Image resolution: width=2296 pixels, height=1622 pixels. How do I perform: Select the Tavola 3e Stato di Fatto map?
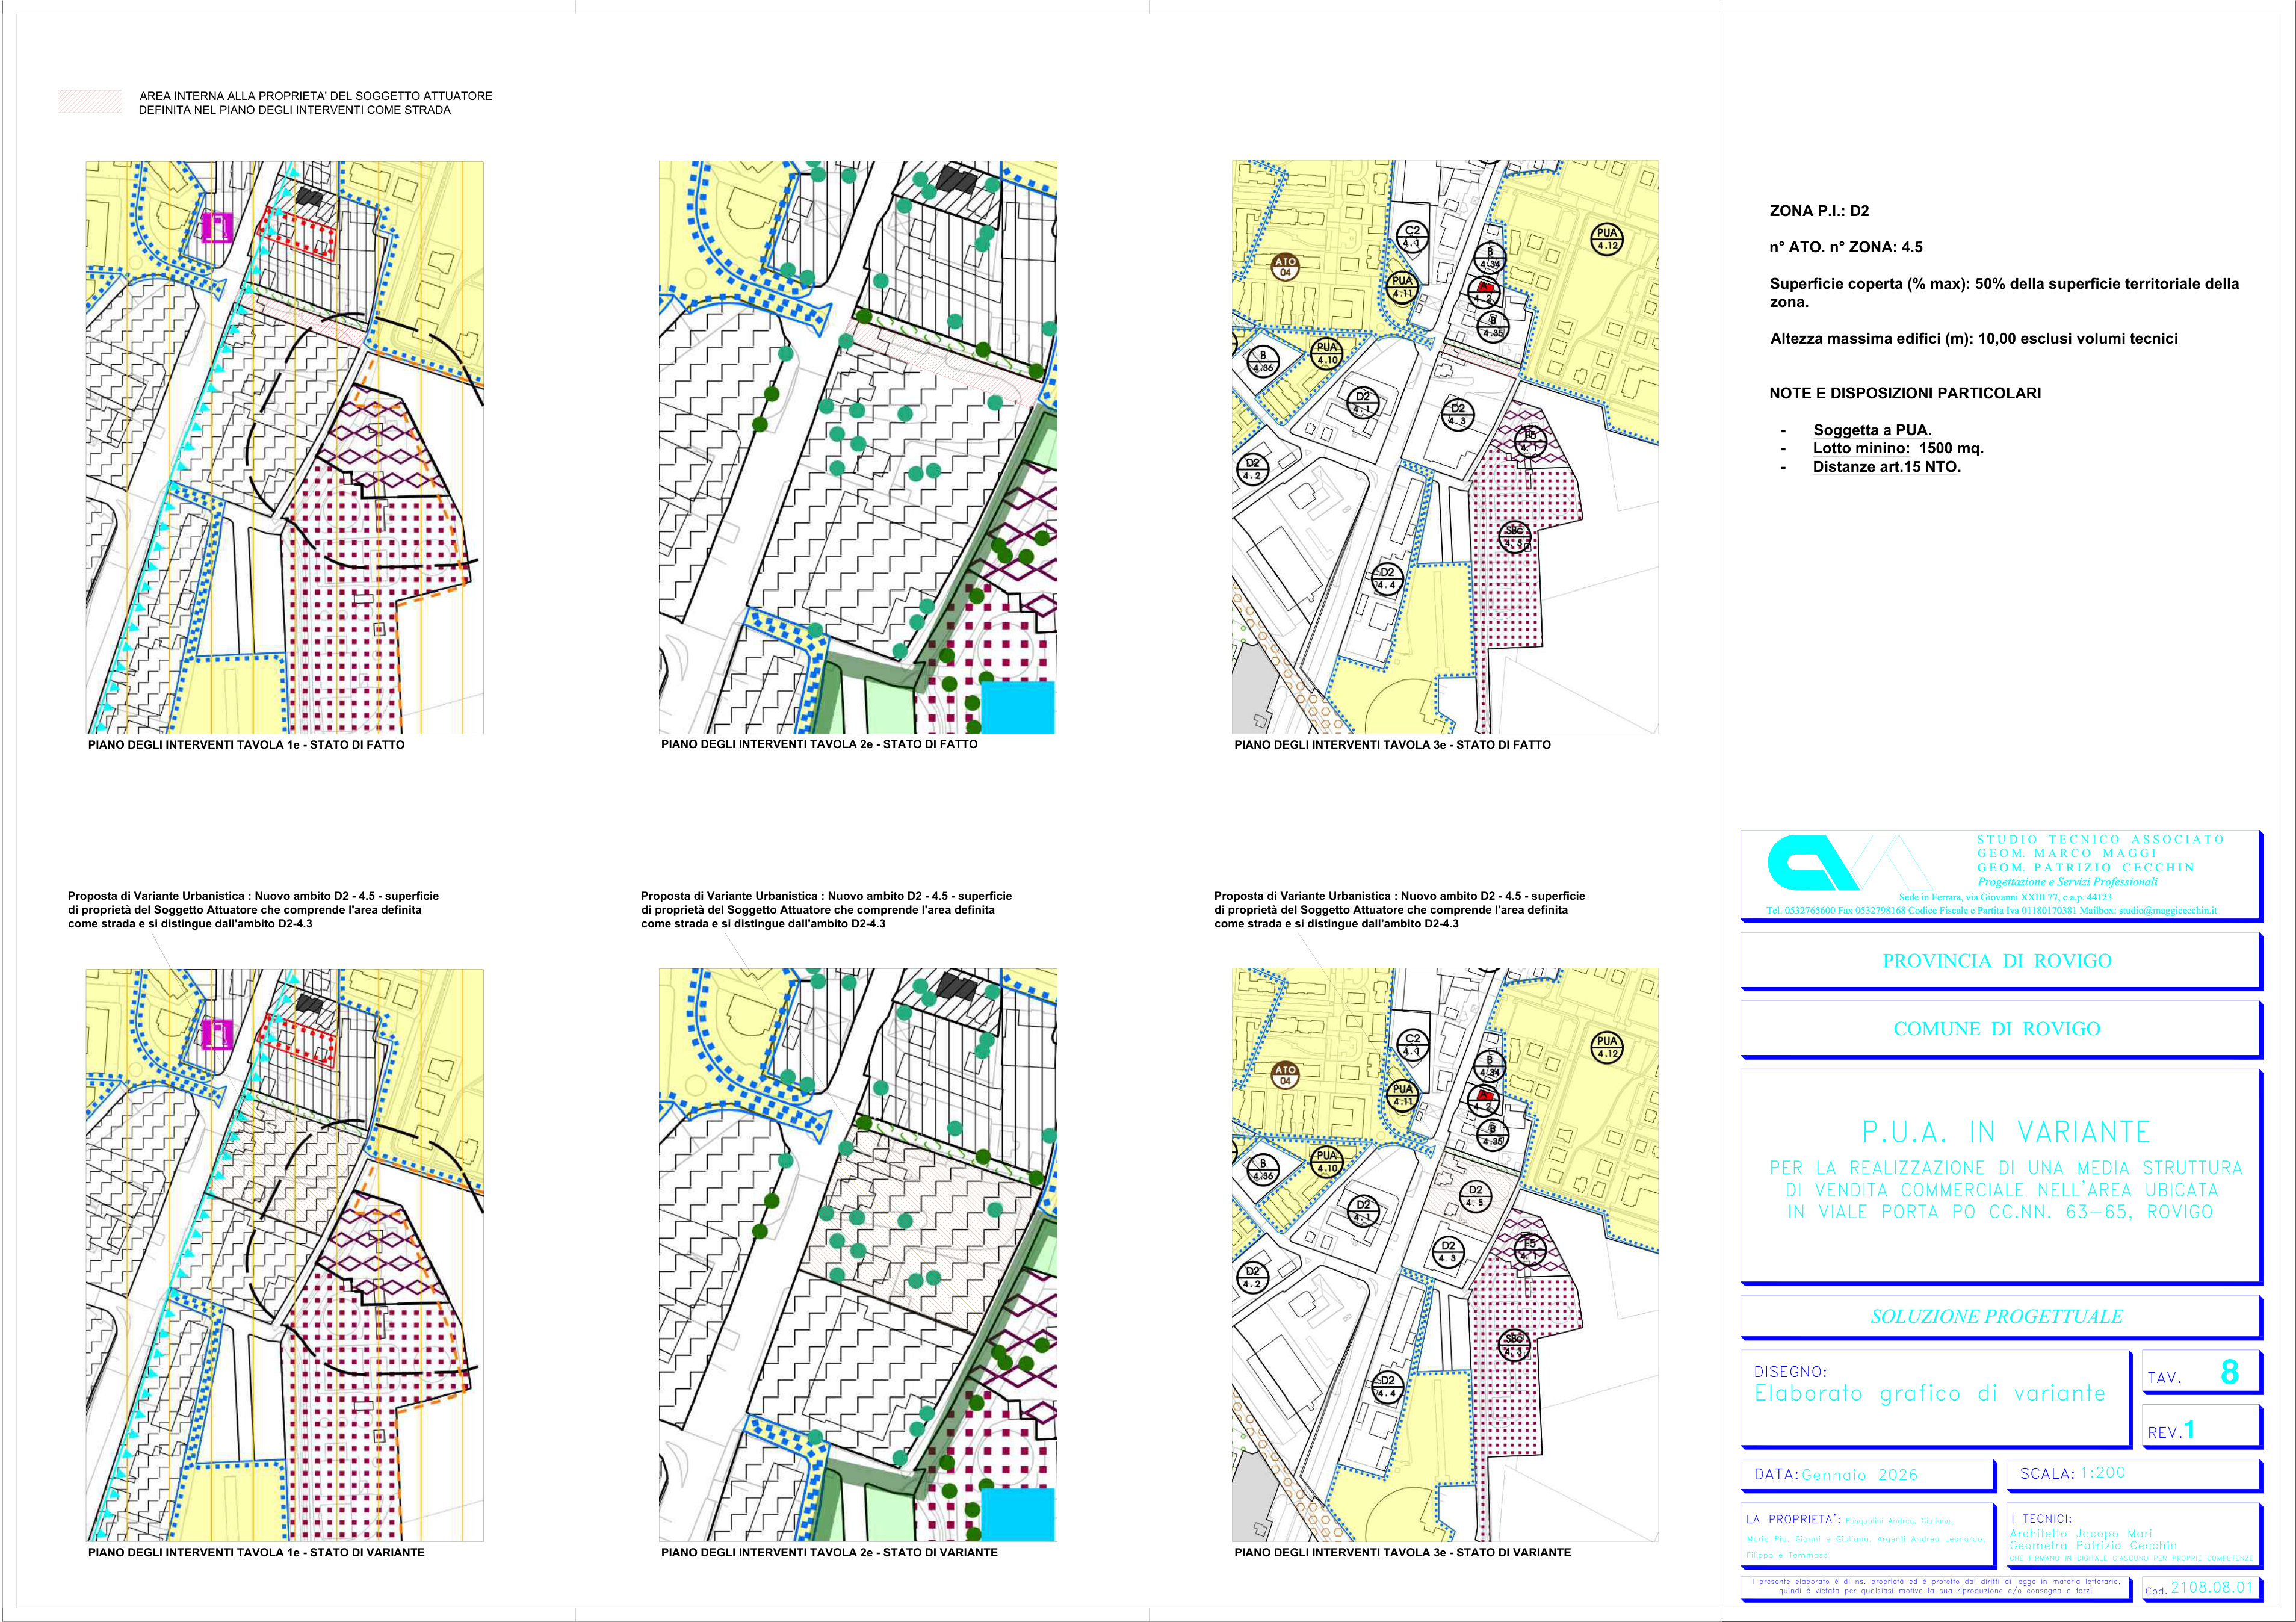pos(1445,447)
